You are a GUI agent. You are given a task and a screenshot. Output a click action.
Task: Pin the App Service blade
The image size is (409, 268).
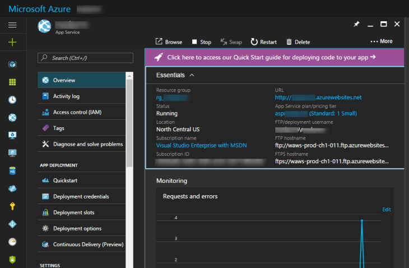[356, 25]
